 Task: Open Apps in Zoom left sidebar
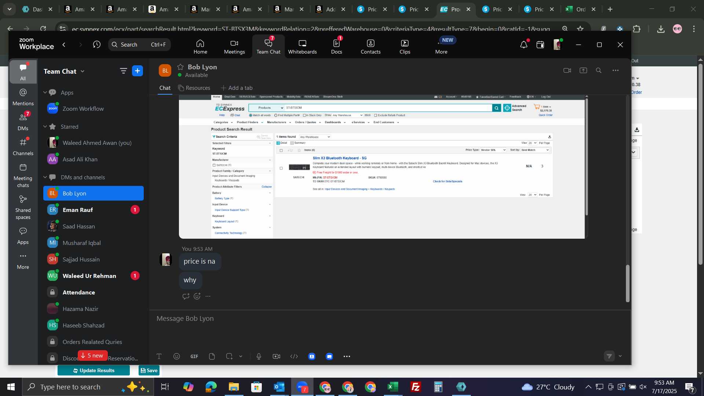click(23, 236)
